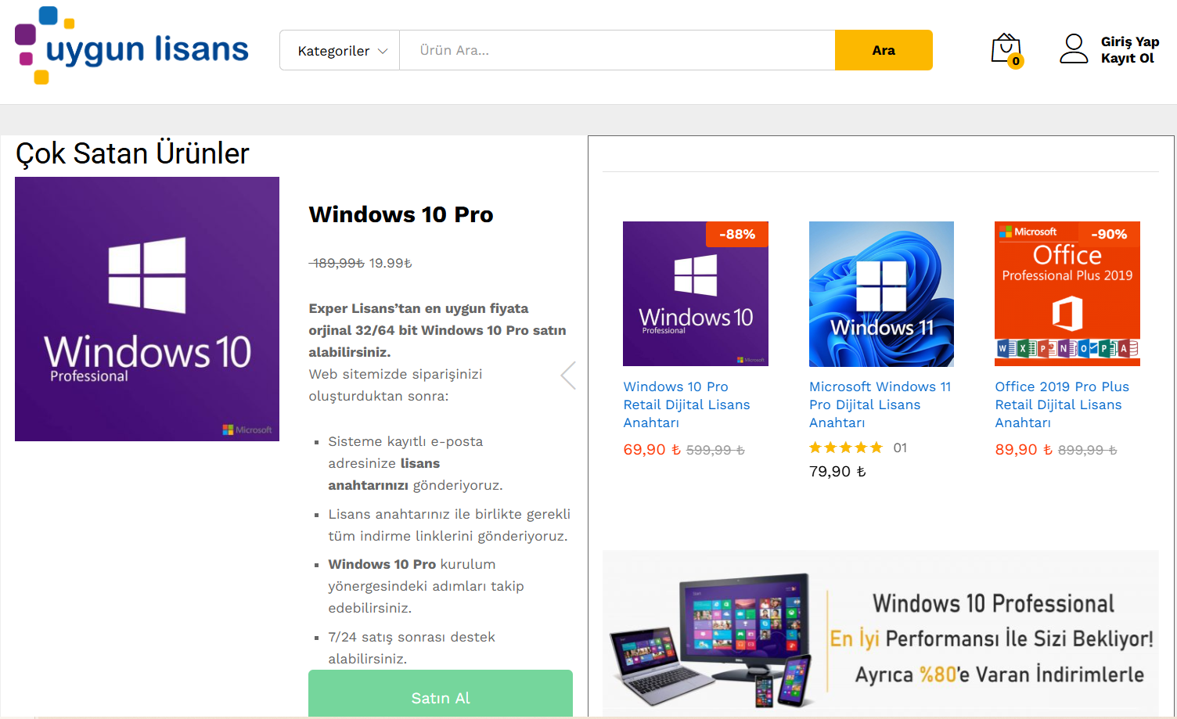
Task: View the -88% discount badge
Action: 737,234
